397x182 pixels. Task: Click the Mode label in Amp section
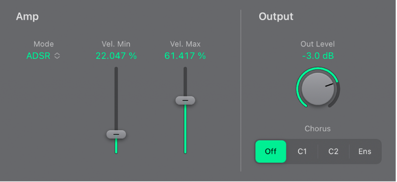(44, 44)
